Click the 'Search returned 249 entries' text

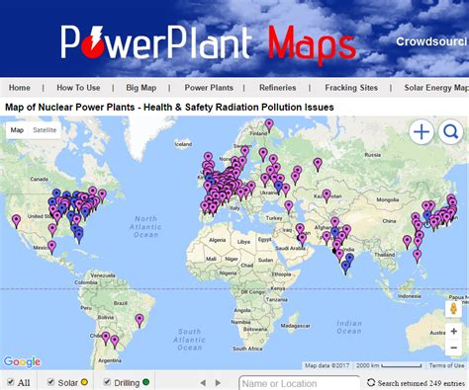click(x=422, y=383)
